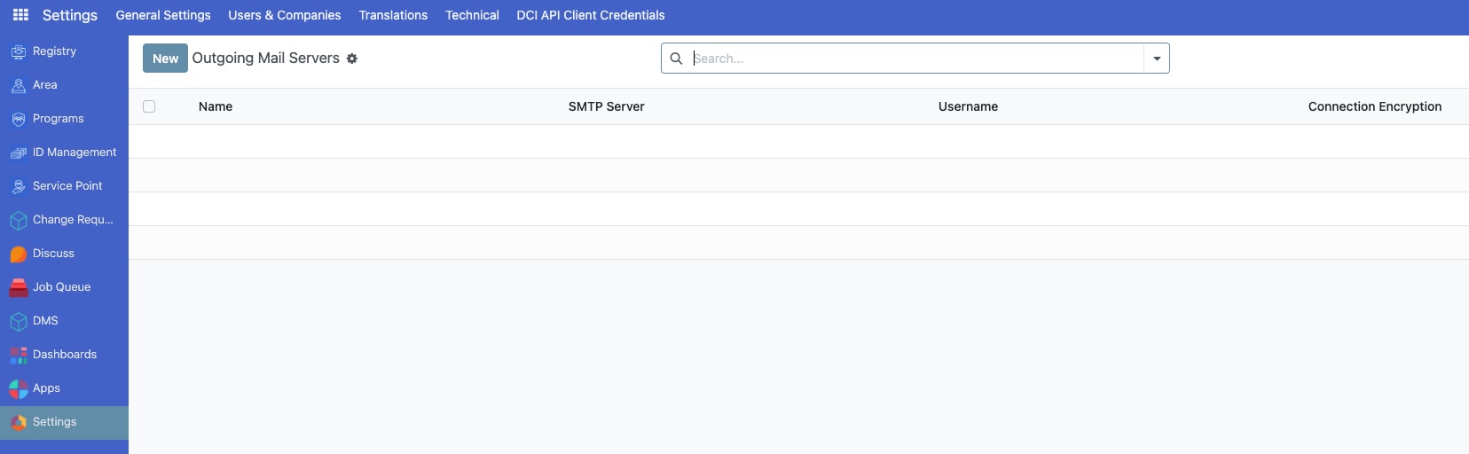
Task: Click the magnifier search icon
Action: tap(676, 59)
